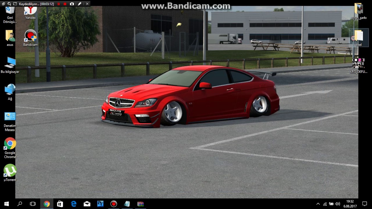
Task: Select the özel desktop folder
Action: (359, 38)
